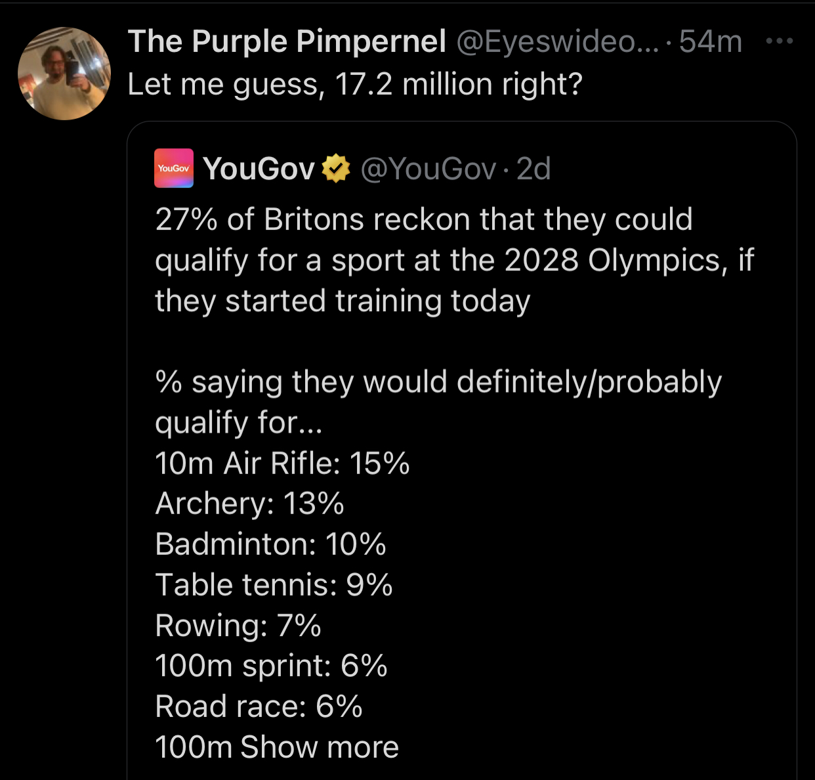
Task: Click the "% saying they would definitely/probably" line
Action: pos(438,382)
